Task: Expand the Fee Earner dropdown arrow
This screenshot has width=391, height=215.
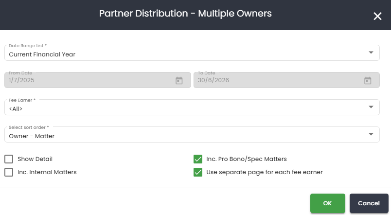Action: (x=371, y=107)
